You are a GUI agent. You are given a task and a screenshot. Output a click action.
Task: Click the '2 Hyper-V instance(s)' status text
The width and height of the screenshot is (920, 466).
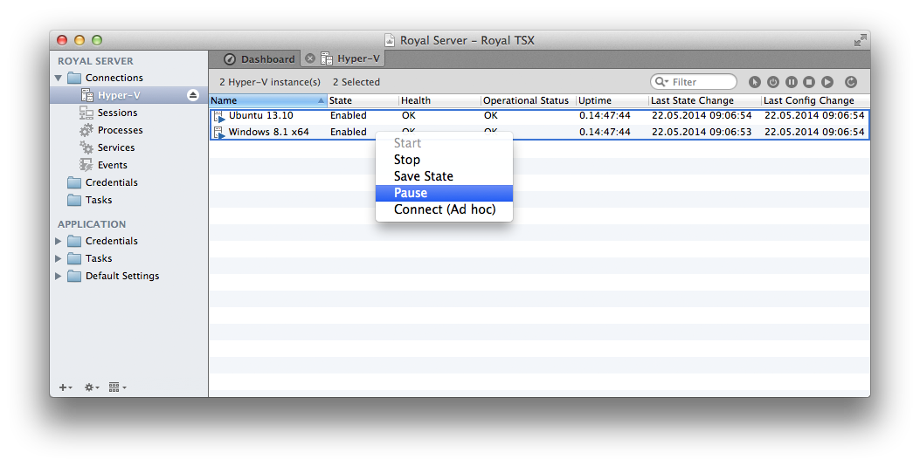point(270,82)
